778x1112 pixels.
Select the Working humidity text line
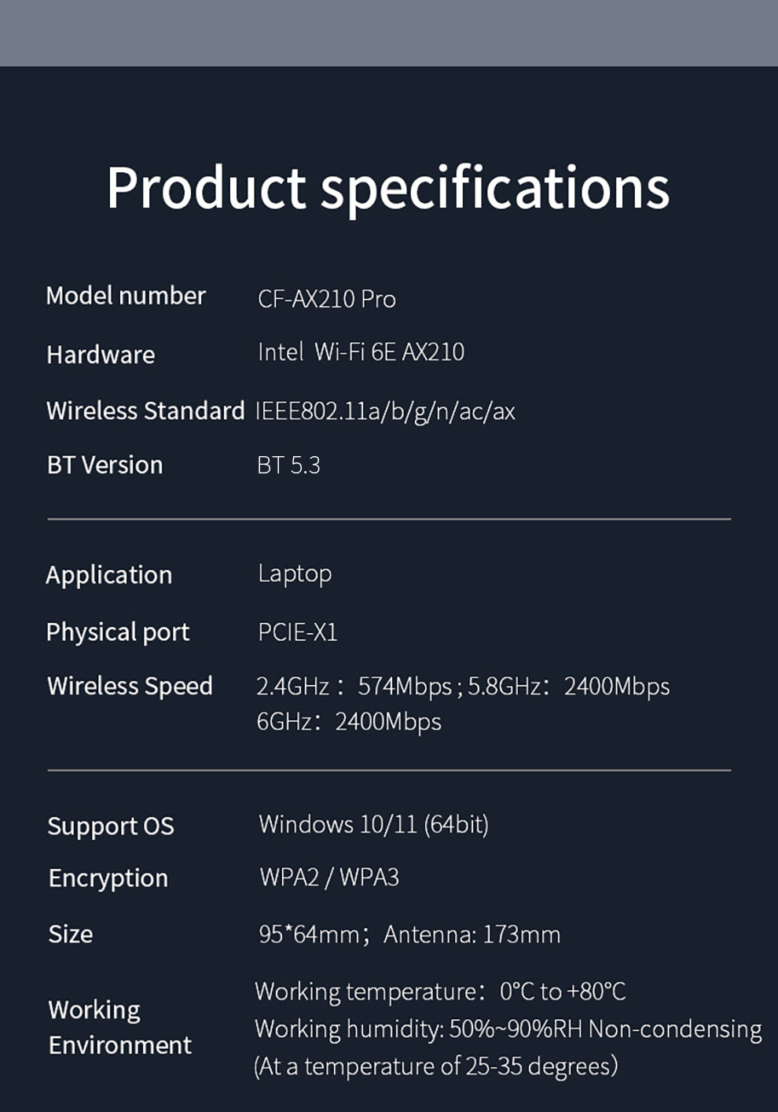coord(508,1029)
